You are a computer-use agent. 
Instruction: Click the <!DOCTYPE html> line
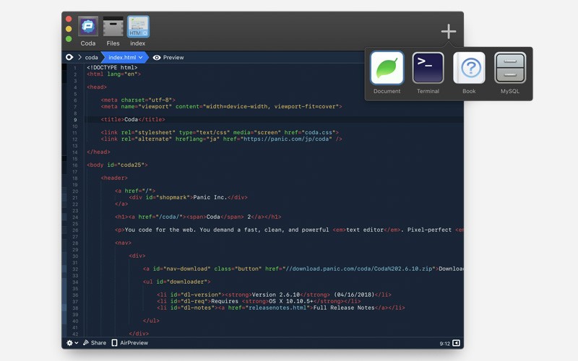tap(112, 67)
